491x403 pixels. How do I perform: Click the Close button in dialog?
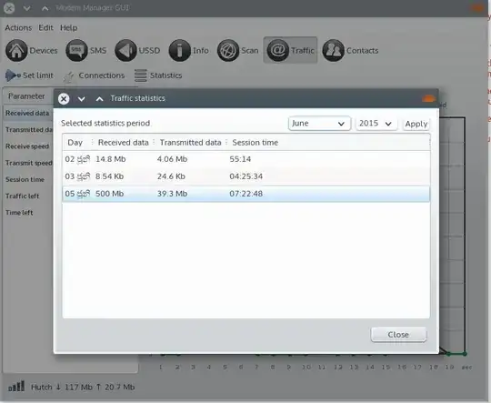(398, 335)
